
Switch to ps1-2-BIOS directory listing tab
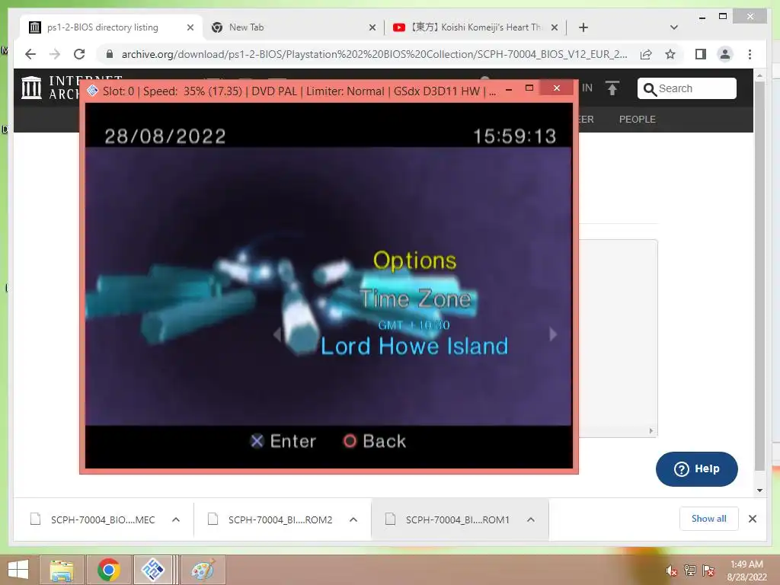click(103, 27)
